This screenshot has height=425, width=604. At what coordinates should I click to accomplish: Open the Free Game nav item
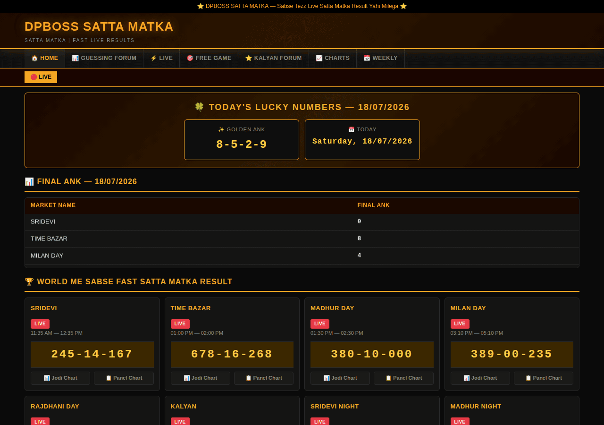click(209, 58)
